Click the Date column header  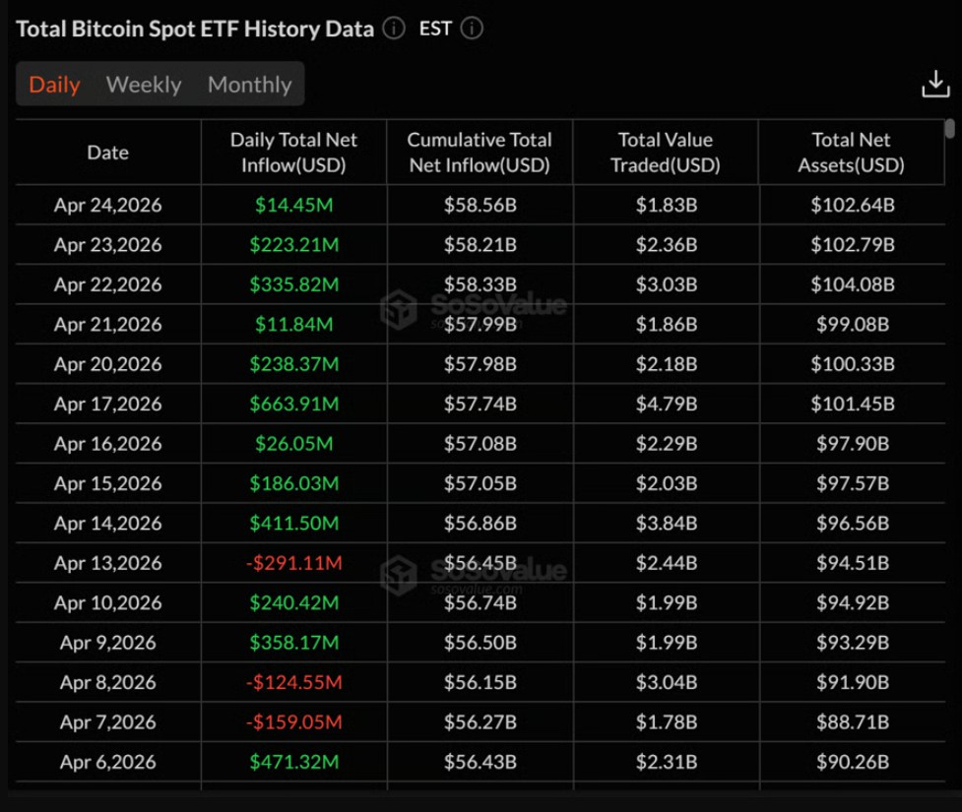(107, 153)
